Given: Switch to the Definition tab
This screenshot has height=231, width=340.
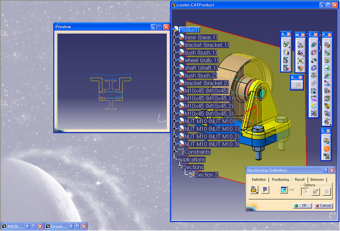Looking at the screenshot, I should [259, 180].
